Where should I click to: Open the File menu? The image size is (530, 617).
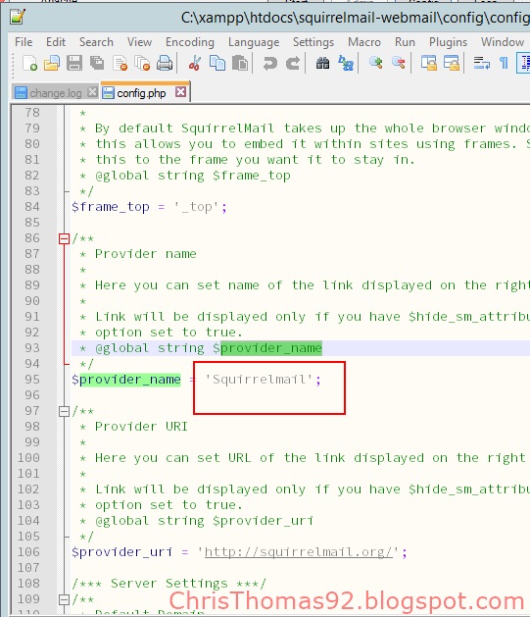click(x=24, y=42)
